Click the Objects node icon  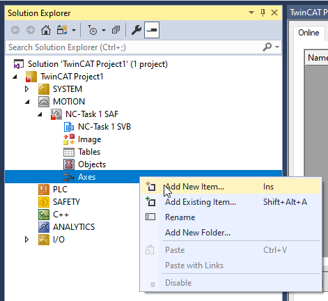pos(69,164)
